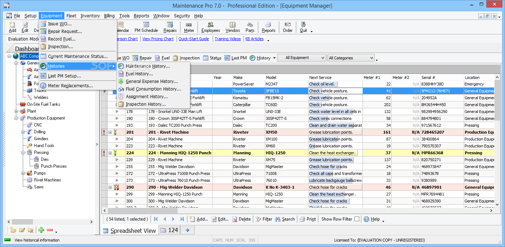
Task: Click Last PM in grid toolbar
Action: [235, 58]
